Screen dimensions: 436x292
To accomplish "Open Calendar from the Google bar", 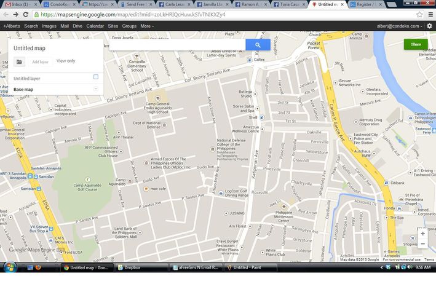I will click(95, 26).
